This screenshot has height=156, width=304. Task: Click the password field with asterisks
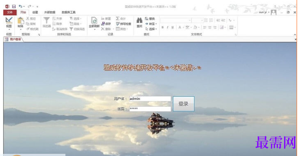150,109
